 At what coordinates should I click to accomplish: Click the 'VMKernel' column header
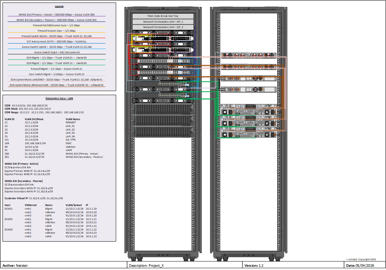point(31,205)
